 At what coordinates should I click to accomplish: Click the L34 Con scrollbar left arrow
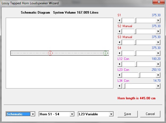point(120,86)
